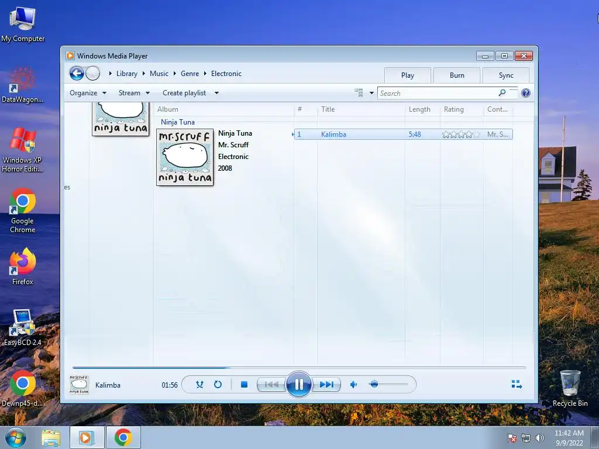Open the Recycle Bin desktop icon
The height and width of the screenshot is (449, 599).
(x=570, y=388)
